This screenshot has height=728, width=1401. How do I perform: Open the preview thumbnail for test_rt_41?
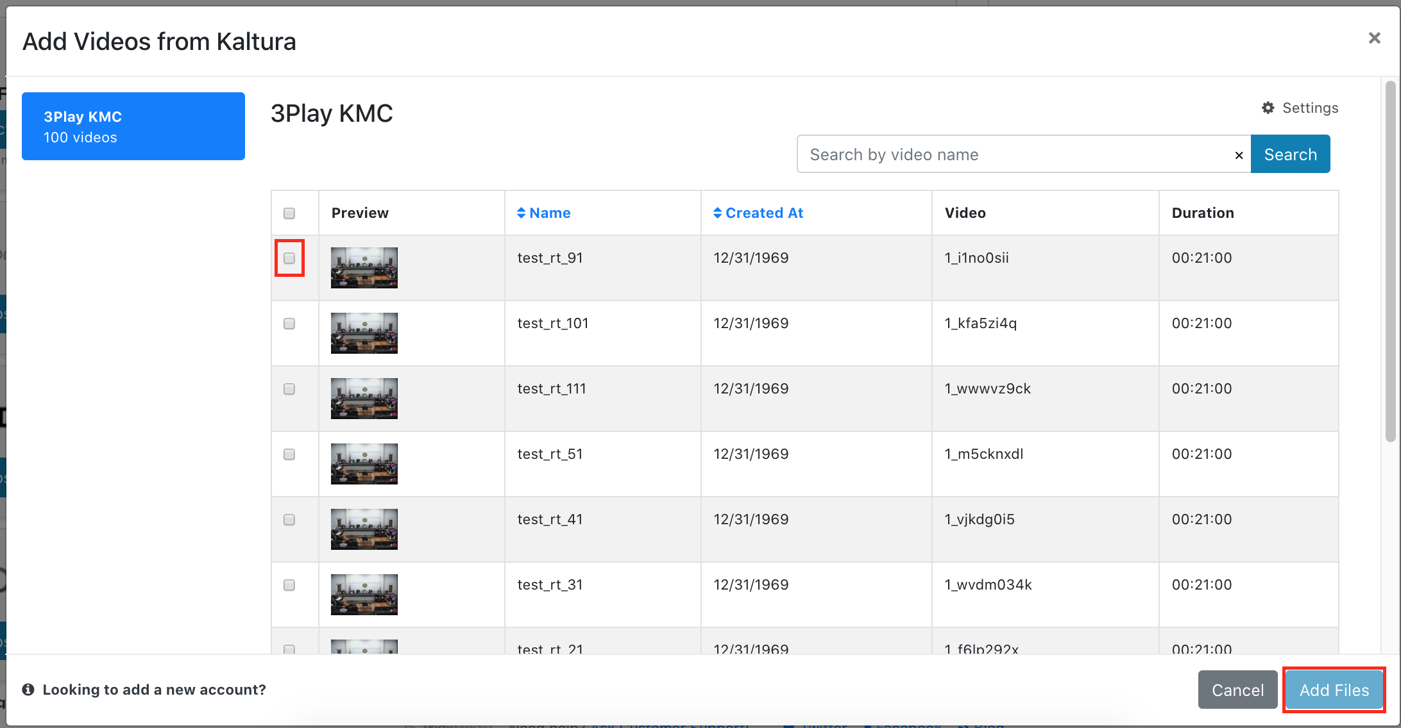click(364, 529)
